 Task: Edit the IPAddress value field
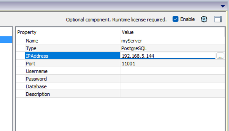click(168, 56)
